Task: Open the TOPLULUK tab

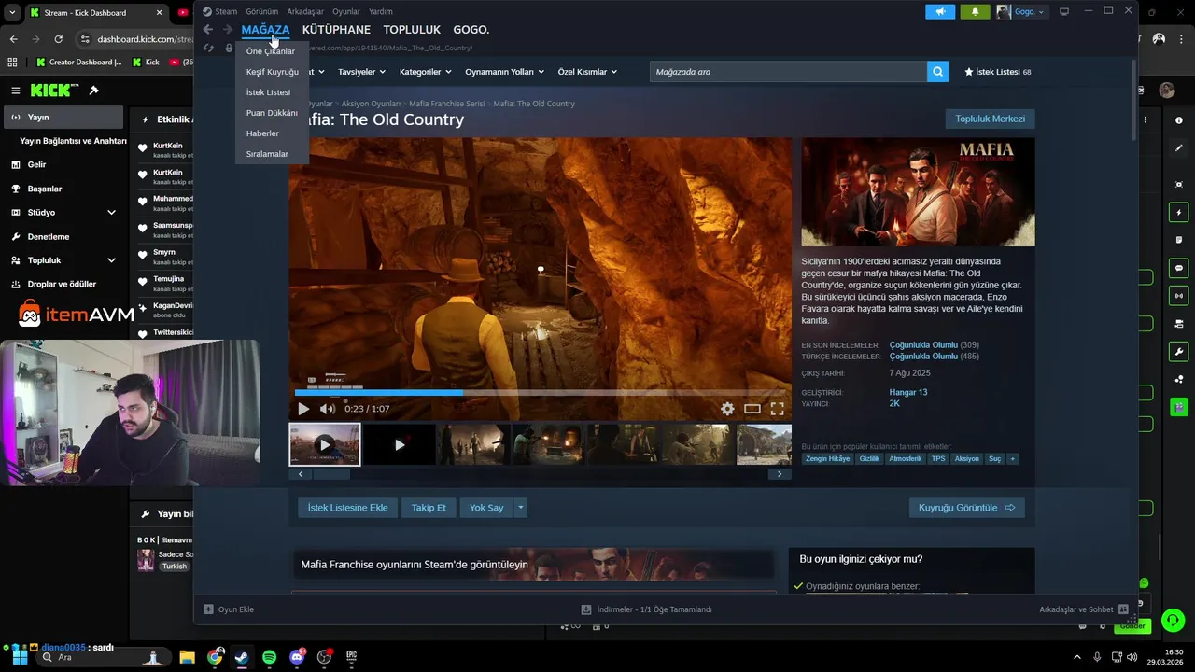Action: click(x=412, y=30)
